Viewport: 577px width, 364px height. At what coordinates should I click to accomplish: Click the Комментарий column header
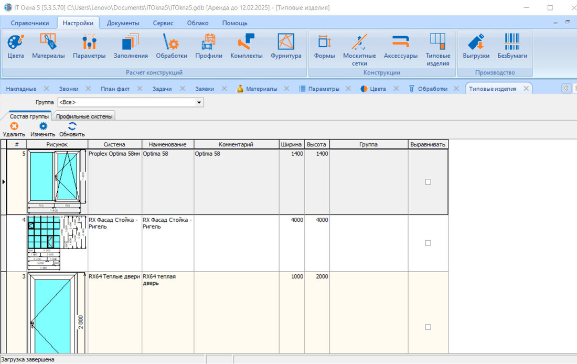coord(236,145)
